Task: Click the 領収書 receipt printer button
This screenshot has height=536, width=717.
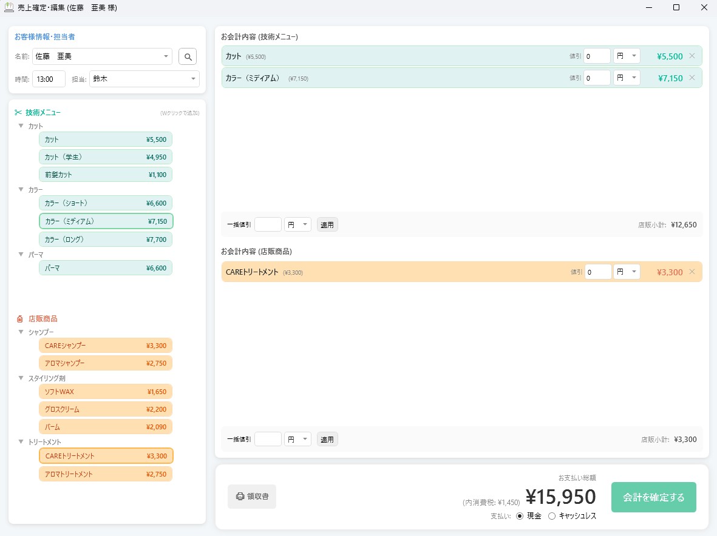Action: (x=252, y=497)
